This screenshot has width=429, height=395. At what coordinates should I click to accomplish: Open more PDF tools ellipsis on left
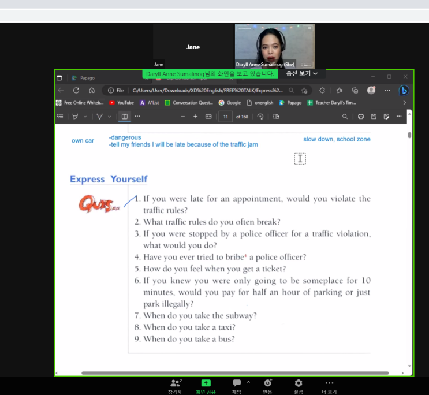[x=137, y=116]
